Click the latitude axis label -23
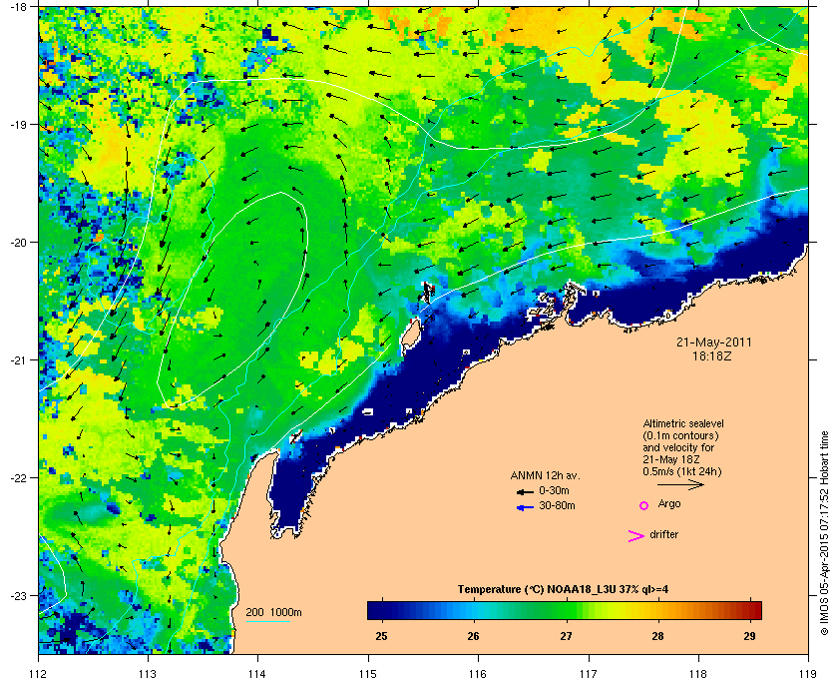 point(18,595)
